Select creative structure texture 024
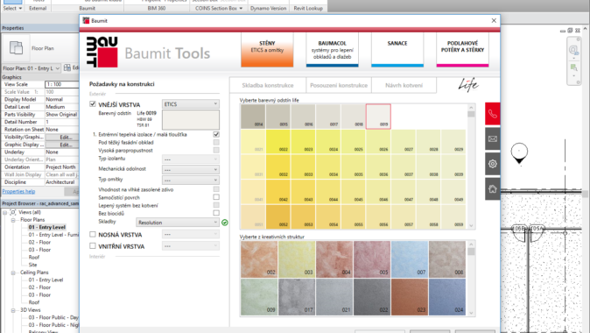 pyautogui.click(x=447, y=297)
